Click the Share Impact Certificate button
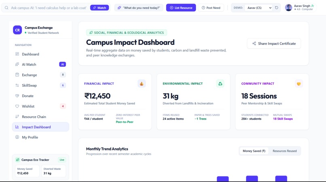Screen dimensions: 326x182 pyautogui.click(x=274, y=43)
